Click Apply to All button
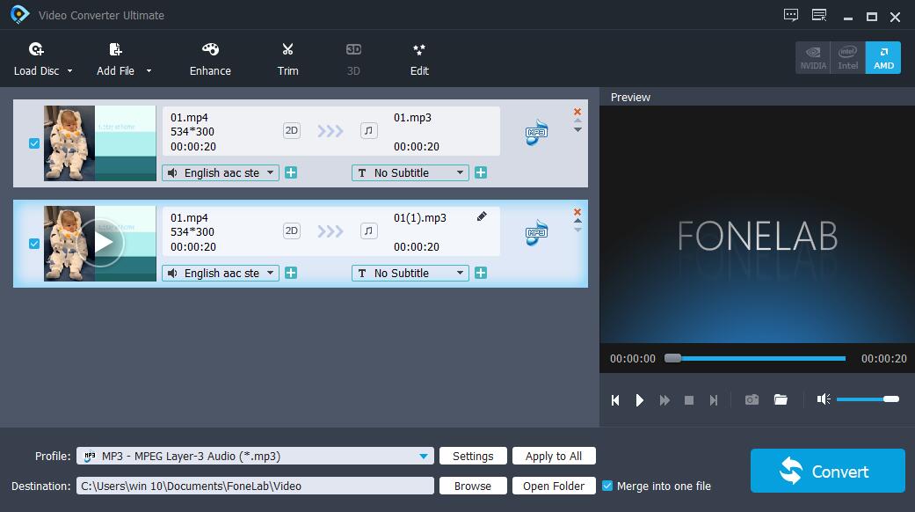 pos(554,456)
